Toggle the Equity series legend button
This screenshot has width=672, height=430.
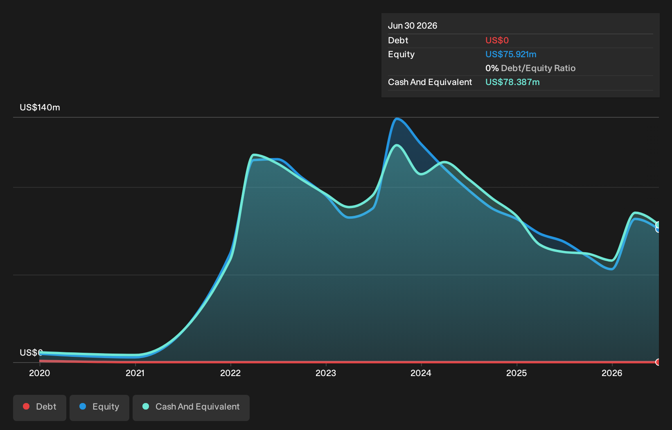99,408
